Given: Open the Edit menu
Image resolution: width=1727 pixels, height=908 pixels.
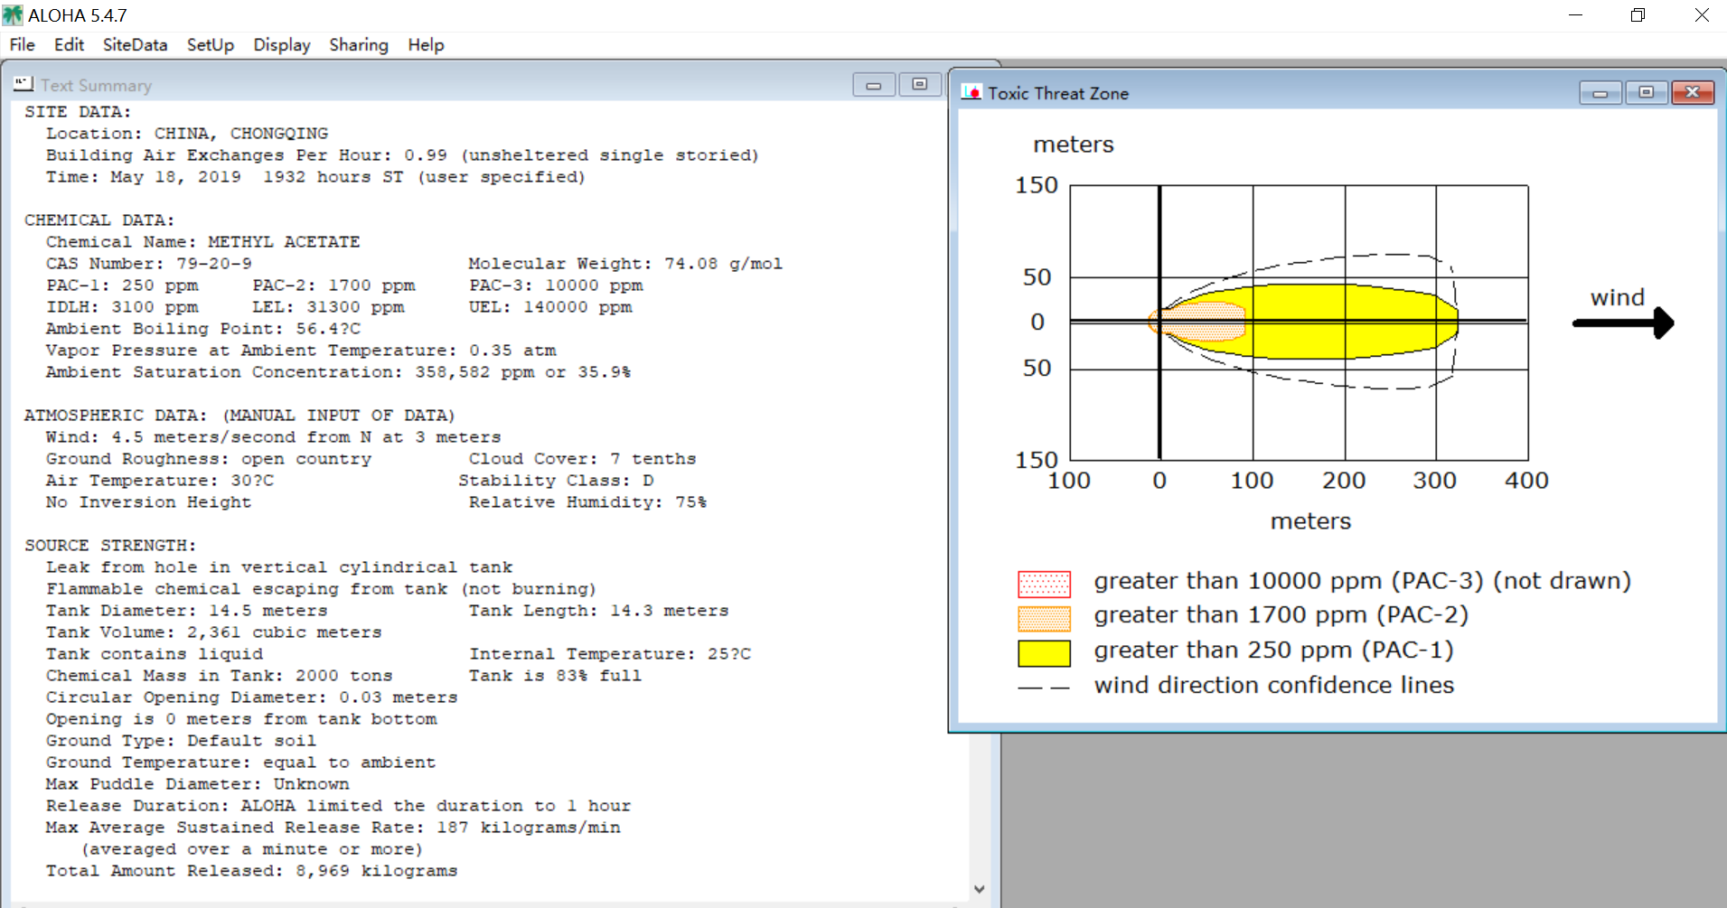Looking at the screenshot, I should tap(69, 45).
